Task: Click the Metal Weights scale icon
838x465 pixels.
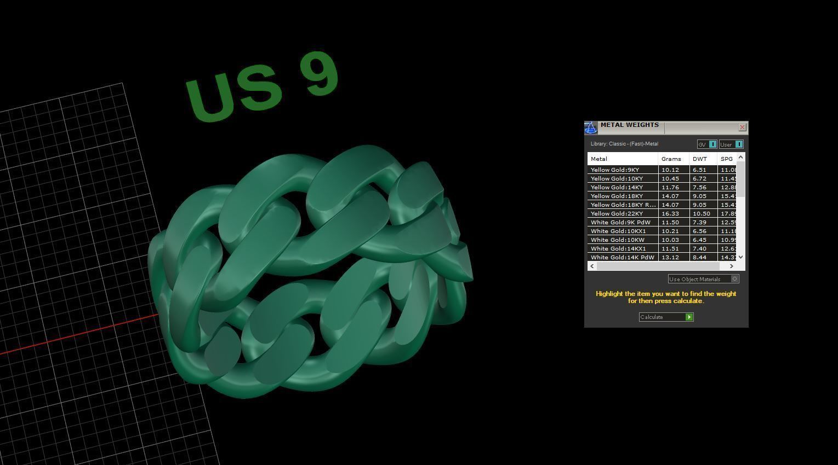Action: coord(591,127)
